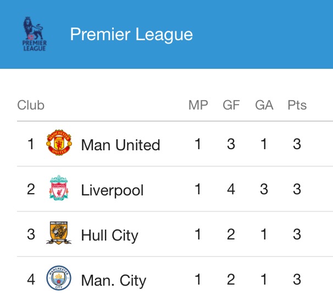This screenshot has width=333, height=300.
Task: Open the Man United club name
Action: click(x=120, y=145)
